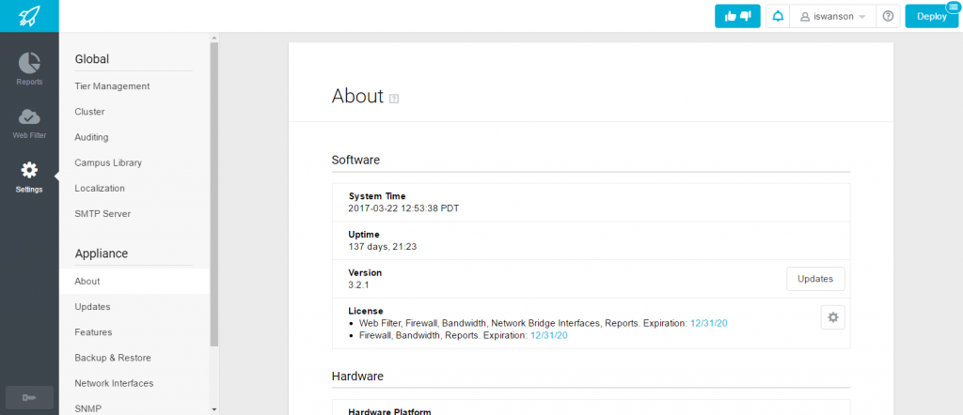Click the rocket logo icon

coord(29,15)
